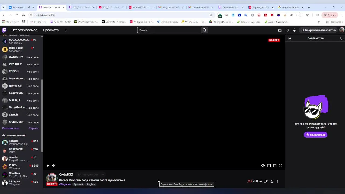This screenshot has height=194, width=345.
Task: Click the share stream icon below the player
Action: (272, 181)
